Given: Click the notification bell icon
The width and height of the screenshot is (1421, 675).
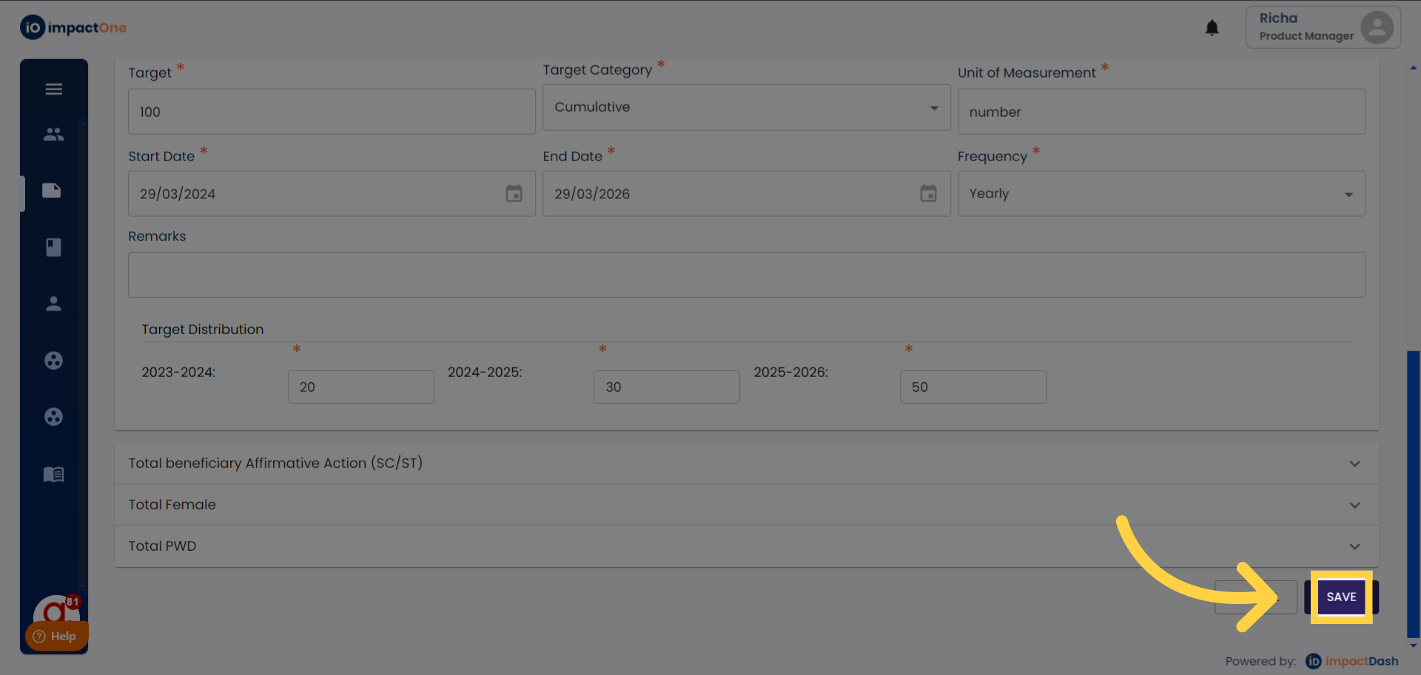Looking at the screenshot, I should point(1212,28).
